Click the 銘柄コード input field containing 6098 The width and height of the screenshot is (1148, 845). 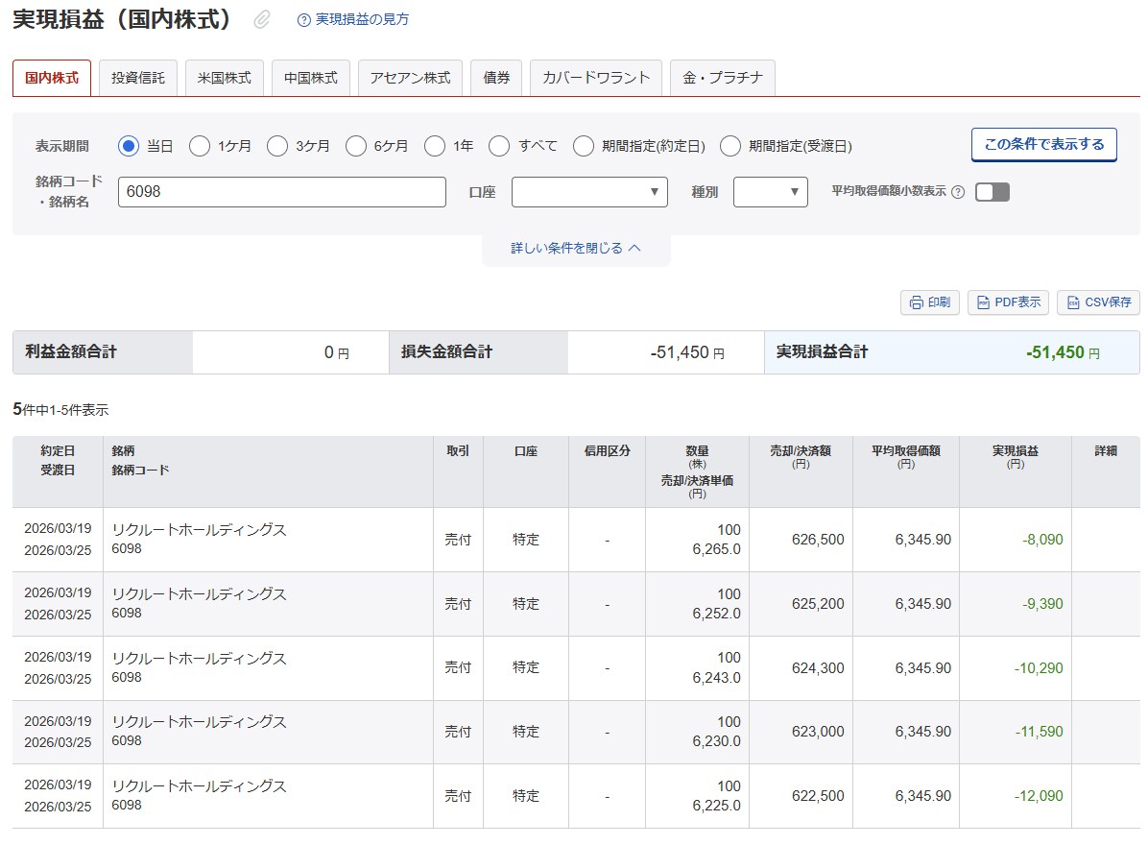[x=282, y=192]
